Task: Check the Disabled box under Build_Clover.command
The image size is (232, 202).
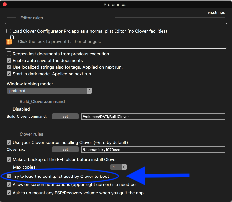Action: tap(9, 109)
